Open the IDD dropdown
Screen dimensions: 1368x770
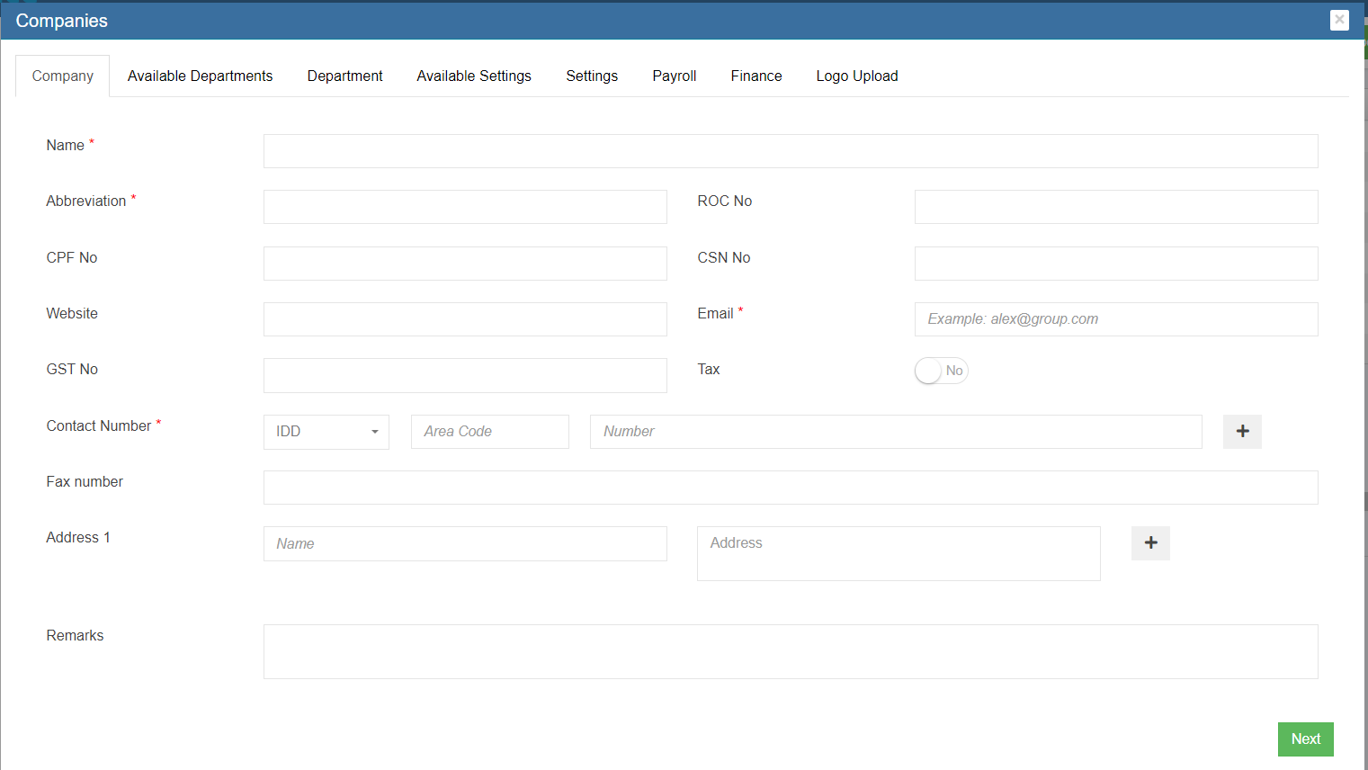point(326,432)
